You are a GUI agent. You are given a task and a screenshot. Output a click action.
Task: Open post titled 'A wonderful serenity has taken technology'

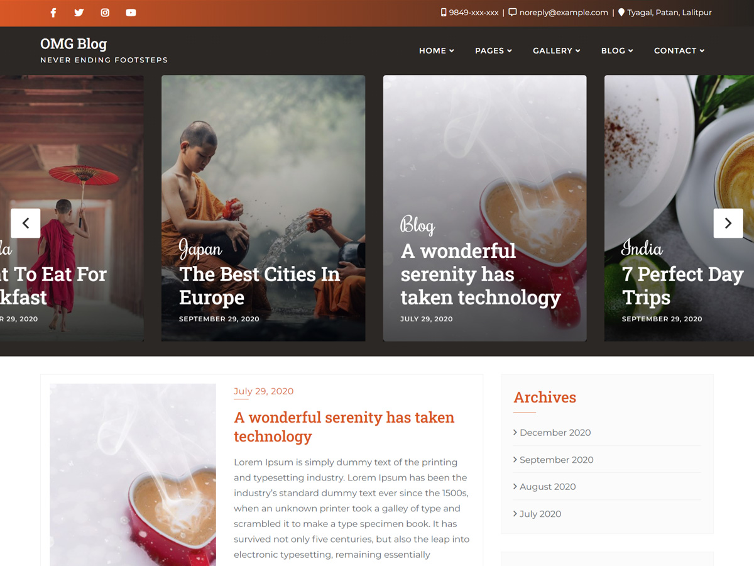(x=344, y=426)
